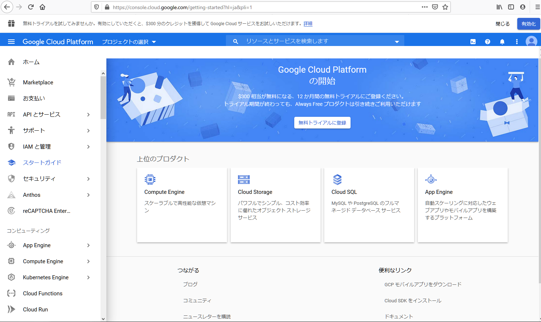Image resolution: width=541 pixels, height=322 pixels.
Task: Show notifications bell
Action: [x=502, y=42]
